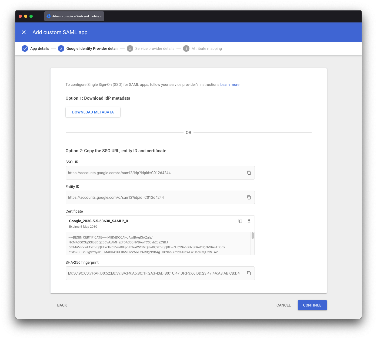Click the DOWNLOAD METADATA button
This screenshot has height=339, width=377.
[x=93, y=112]
